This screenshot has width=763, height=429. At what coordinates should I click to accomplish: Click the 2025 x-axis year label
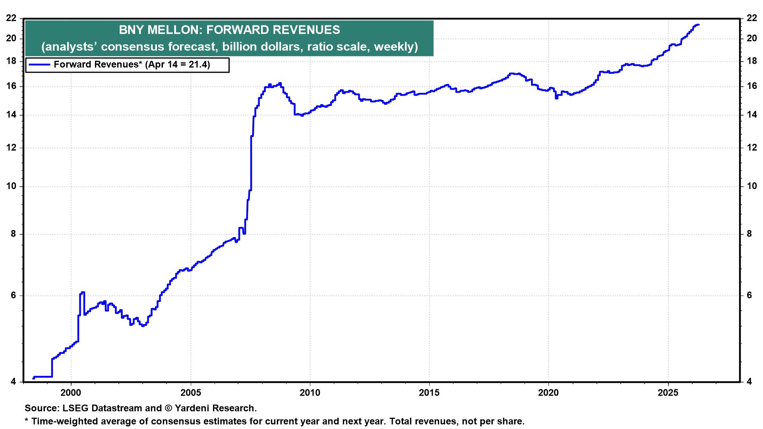click(x=668, y=393)
